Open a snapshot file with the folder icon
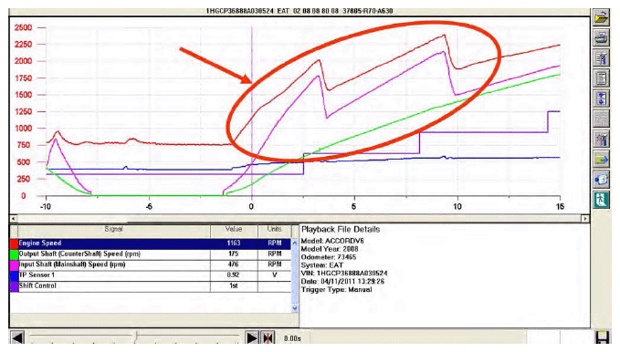Viewport: 620px width, 352px height. point(601,17)
